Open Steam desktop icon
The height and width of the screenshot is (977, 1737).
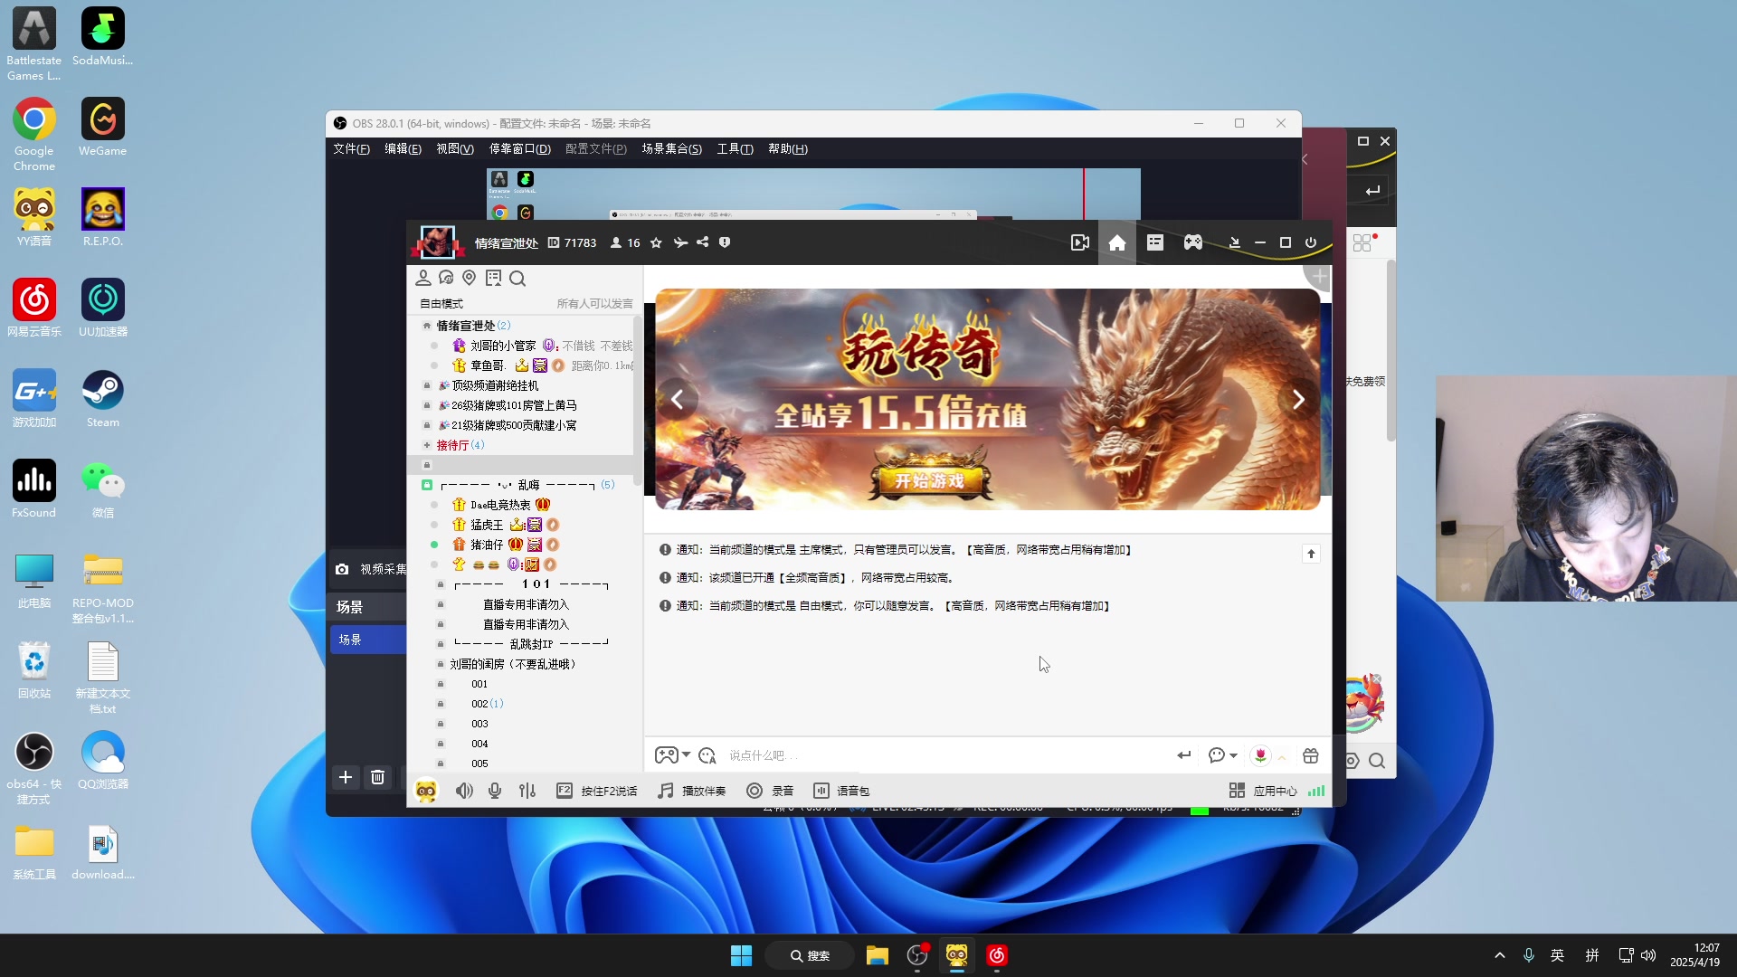point(103,399)
